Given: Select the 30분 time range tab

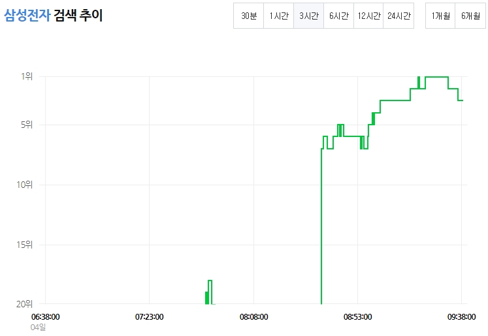Looking at the screenshot, I should [249, 16].
